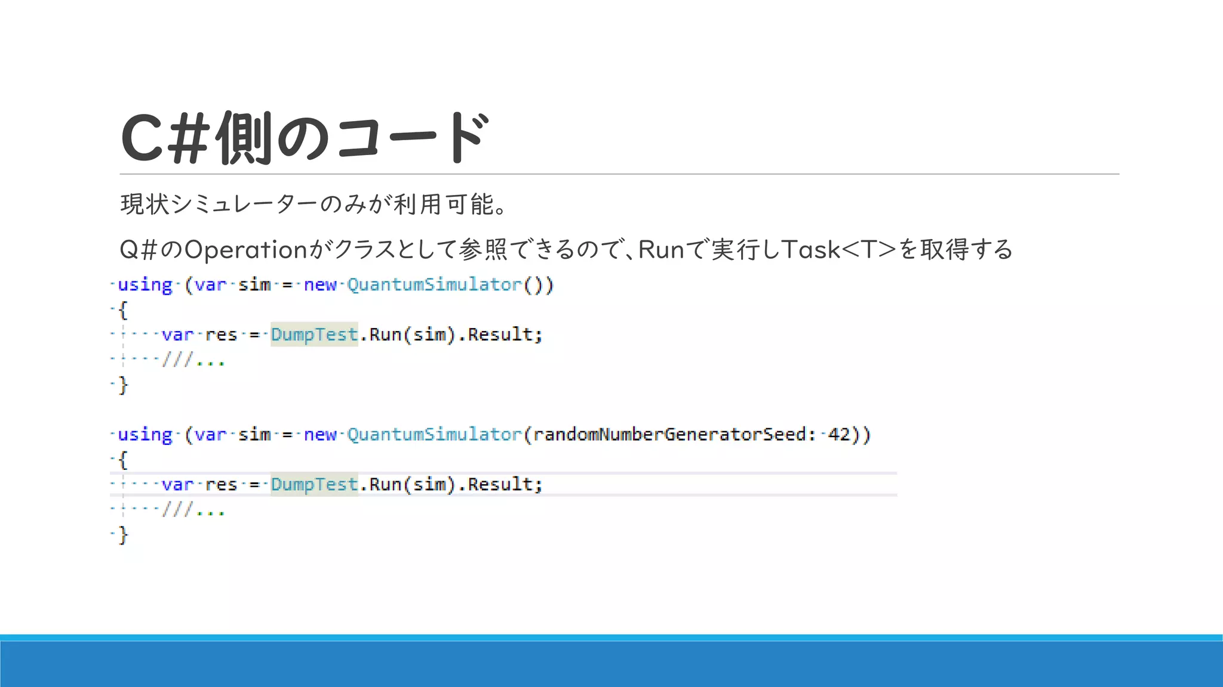Click 'var res' in the second code block
Screen dimensions: 1223x687
(199, 484)
